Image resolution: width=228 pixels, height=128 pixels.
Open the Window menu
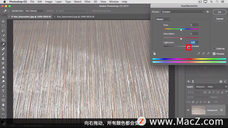click(x=114, y=2)
